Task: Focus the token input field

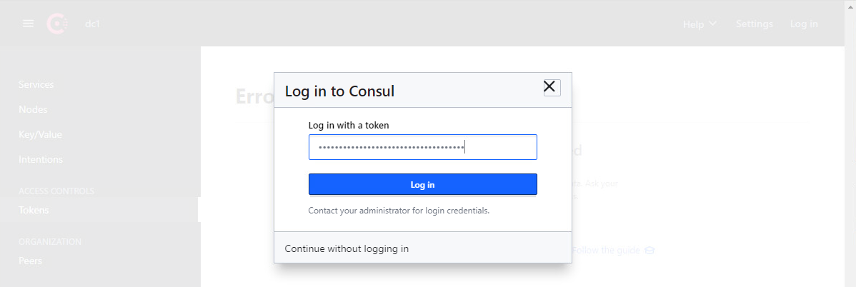Action: point(422,148)
